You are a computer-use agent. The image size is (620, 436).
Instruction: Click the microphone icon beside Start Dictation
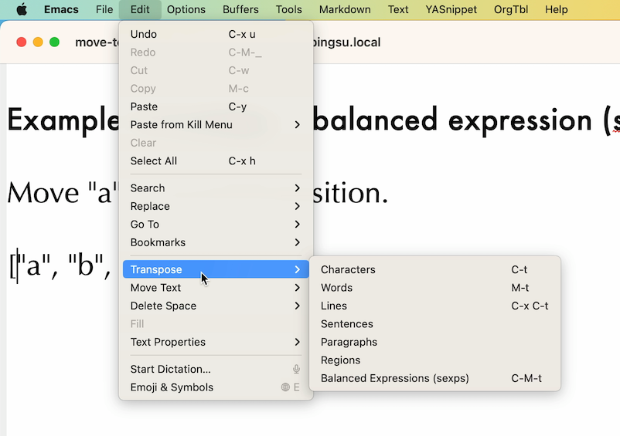coord(296,370)
